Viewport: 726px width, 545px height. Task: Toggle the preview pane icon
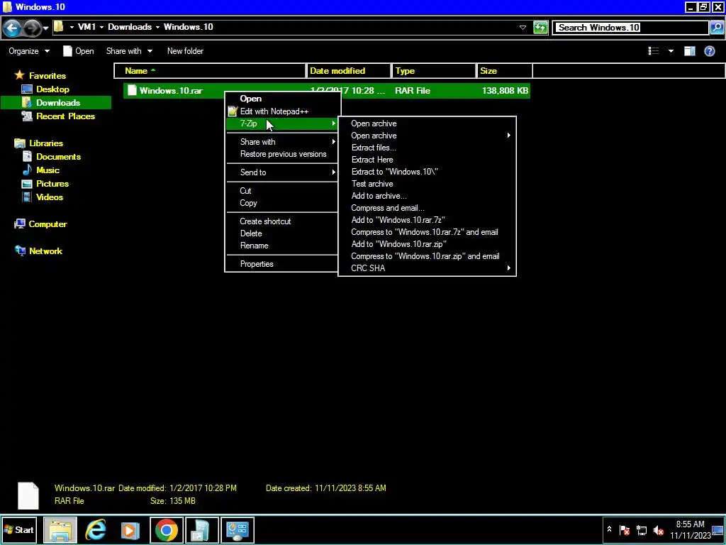click(689, 51)
